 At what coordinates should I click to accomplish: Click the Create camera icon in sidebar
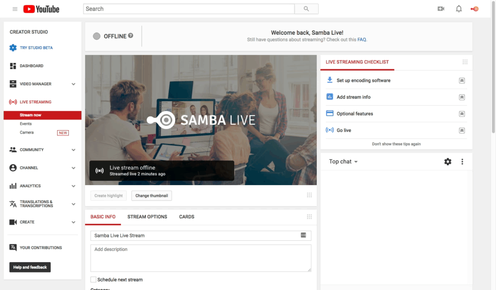point(13,222)
